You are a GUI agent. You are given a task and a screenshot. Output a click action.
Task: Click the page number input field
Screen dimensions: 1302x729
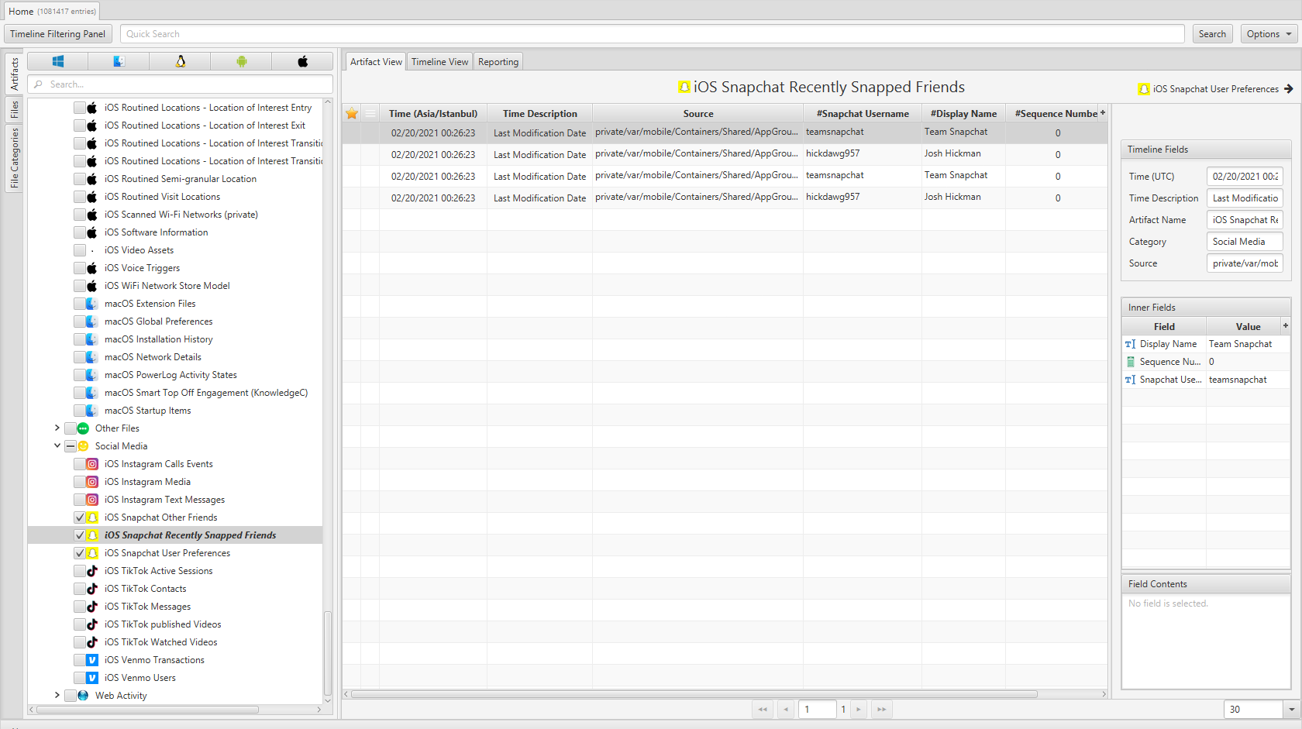pyautogui.click(x=818, y=709)
